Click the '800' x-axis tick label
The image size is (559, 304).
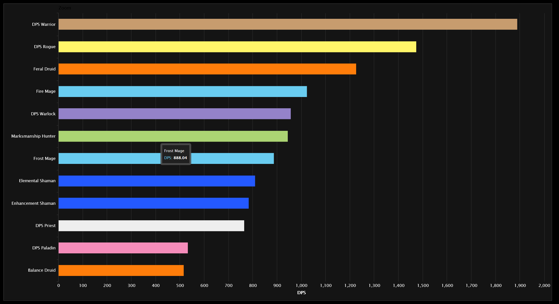253,285
